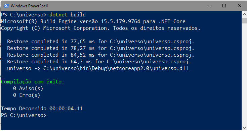
Task: Click the scrollbar down arrow
Action: tap(244, 127)
